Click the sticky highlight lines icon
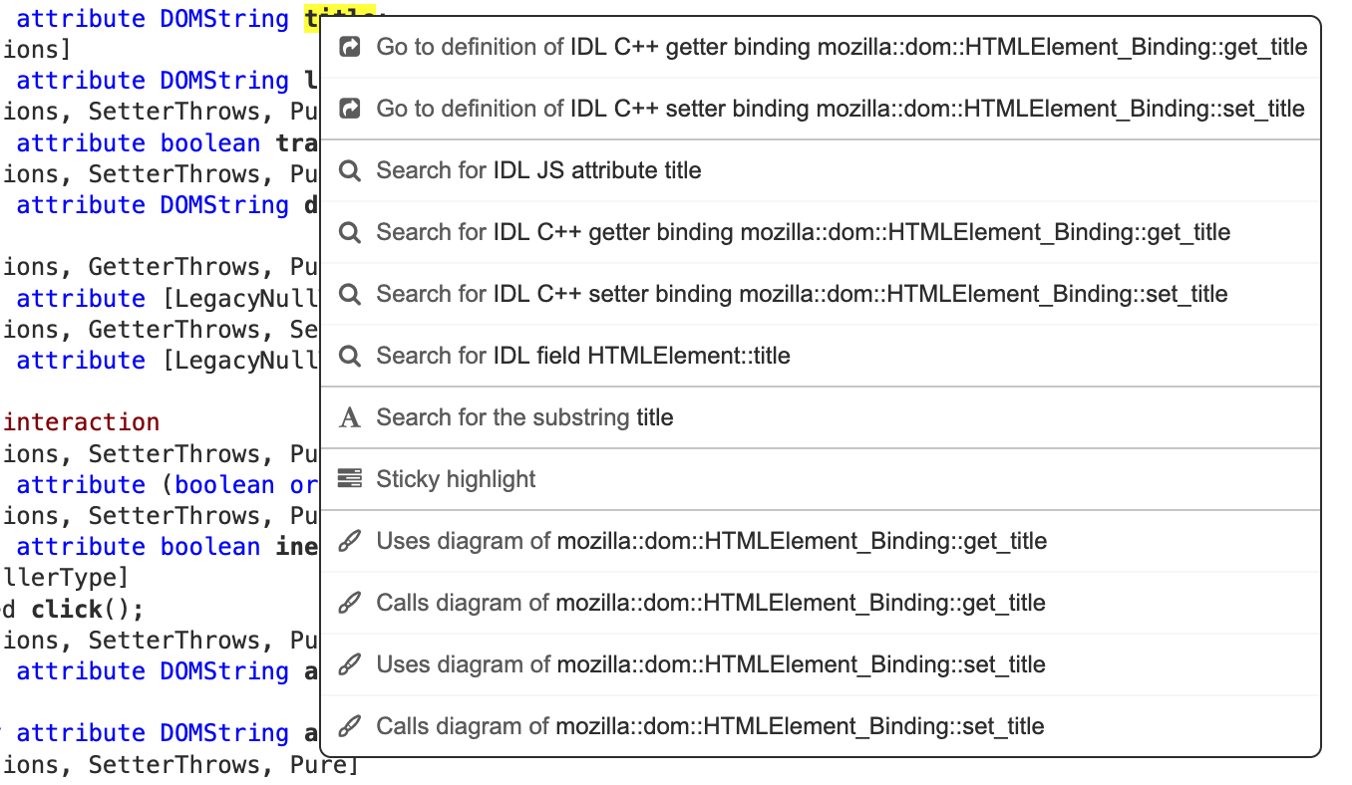Image resolution: width=1352 pixels, height=785 pixels. pyautogui.click(x=350, y=478)
